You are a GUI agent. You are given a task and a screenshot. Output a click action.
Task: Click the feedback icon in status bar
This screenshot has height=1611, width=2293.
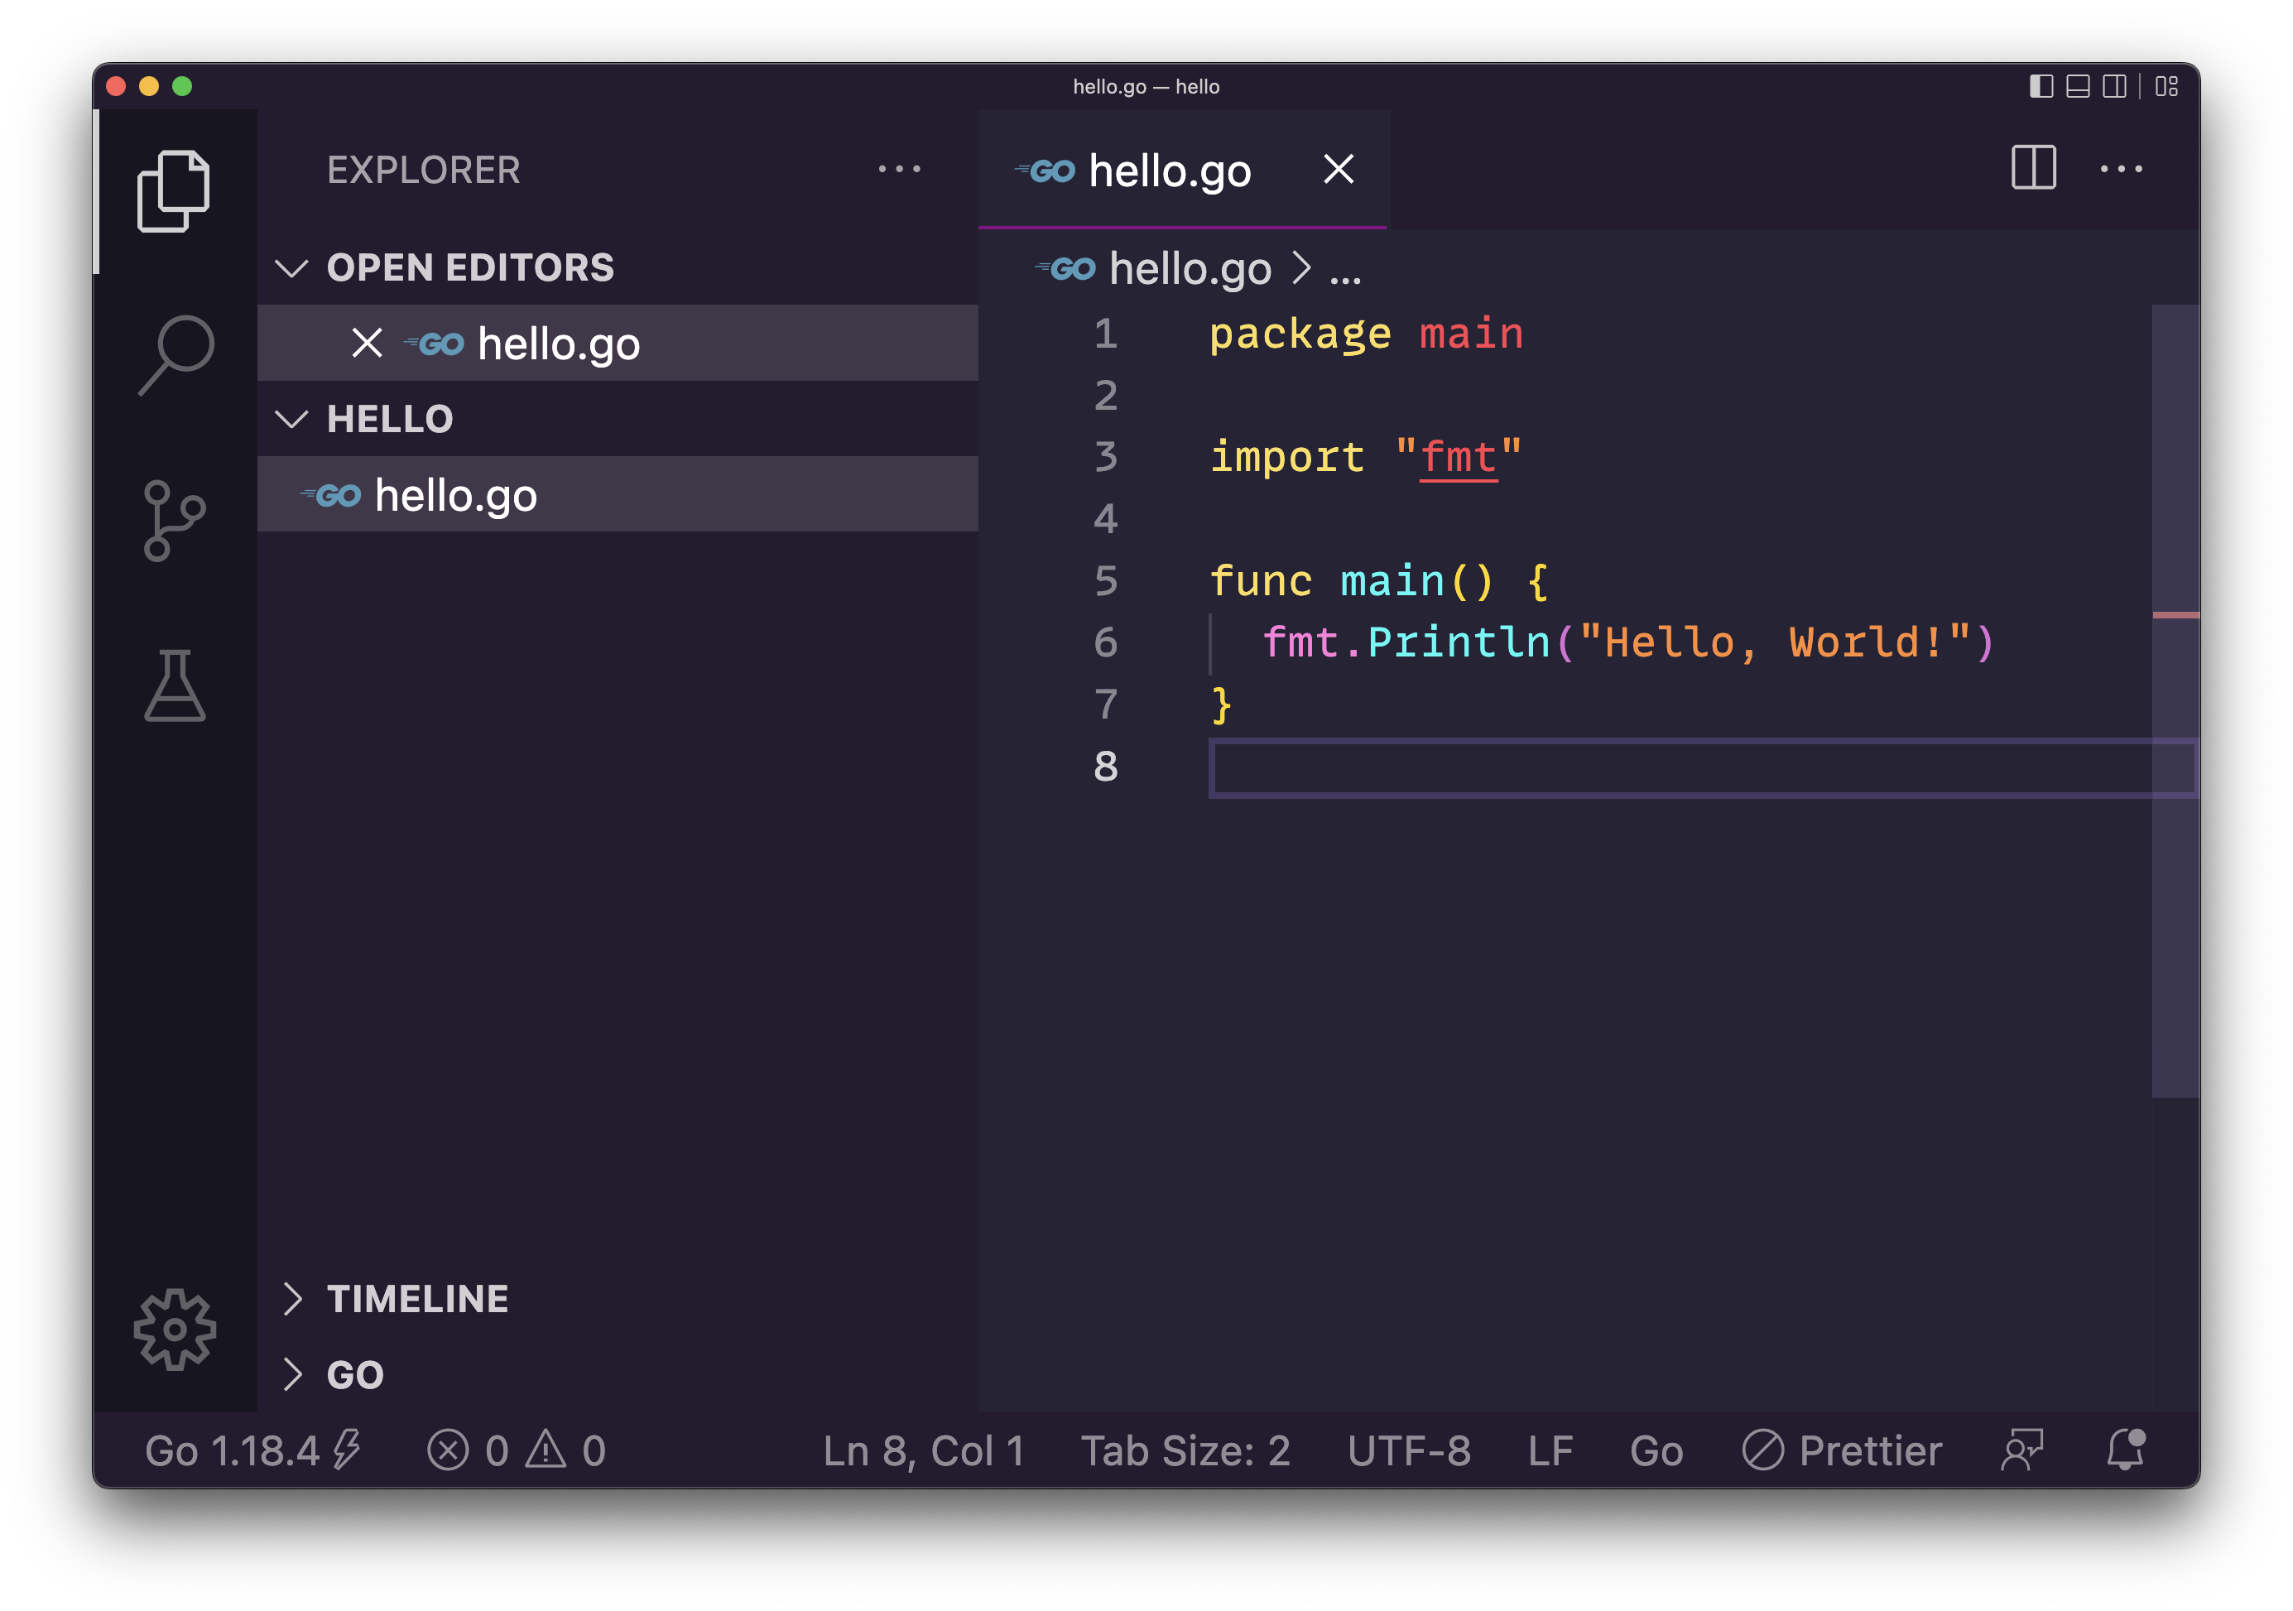[x=2021, y=1450]
